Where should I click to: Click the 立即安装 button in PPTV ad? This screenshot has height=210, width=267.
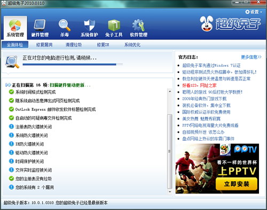coord(237,184)
